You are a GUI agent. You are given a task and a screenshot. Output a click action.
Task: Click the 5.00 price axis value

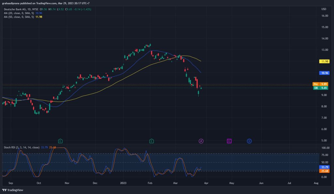tap(324, 140)
